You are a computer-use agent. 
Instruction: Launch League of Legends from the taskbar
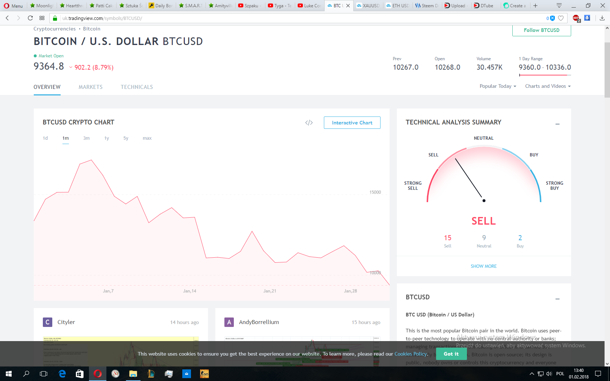point(151,374)
